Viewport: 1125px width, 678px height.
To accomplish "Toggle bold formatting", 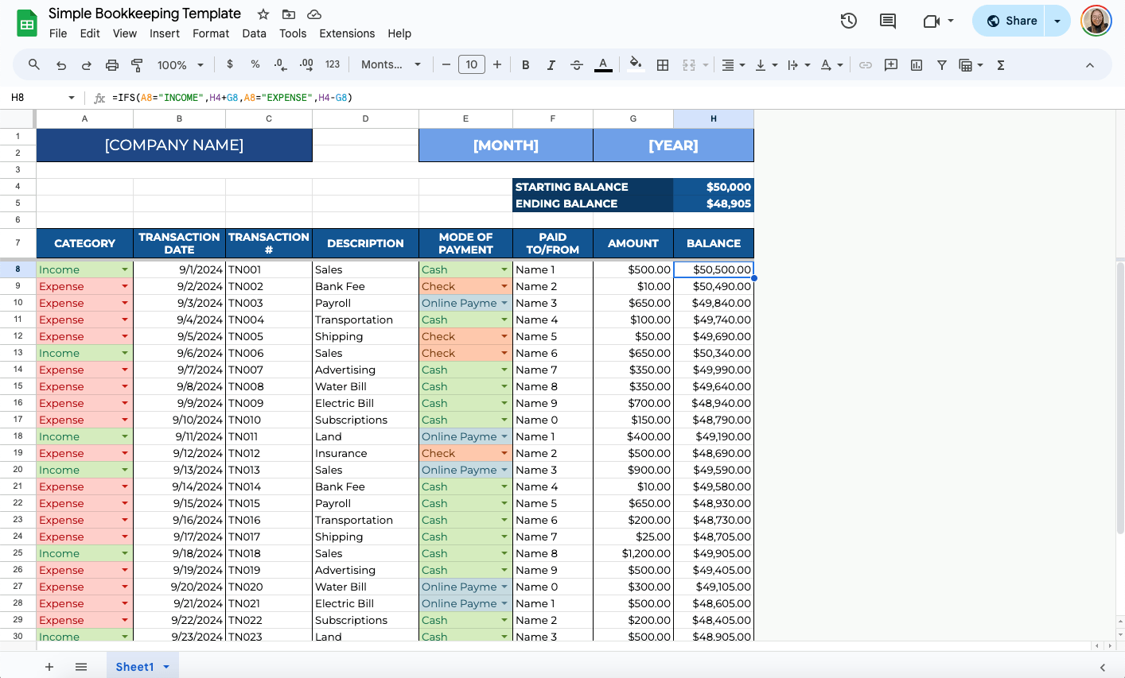I will 525,64.
